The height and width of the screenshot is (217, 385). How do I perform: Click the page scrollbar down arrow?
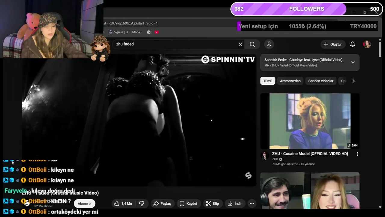(380, 207)
